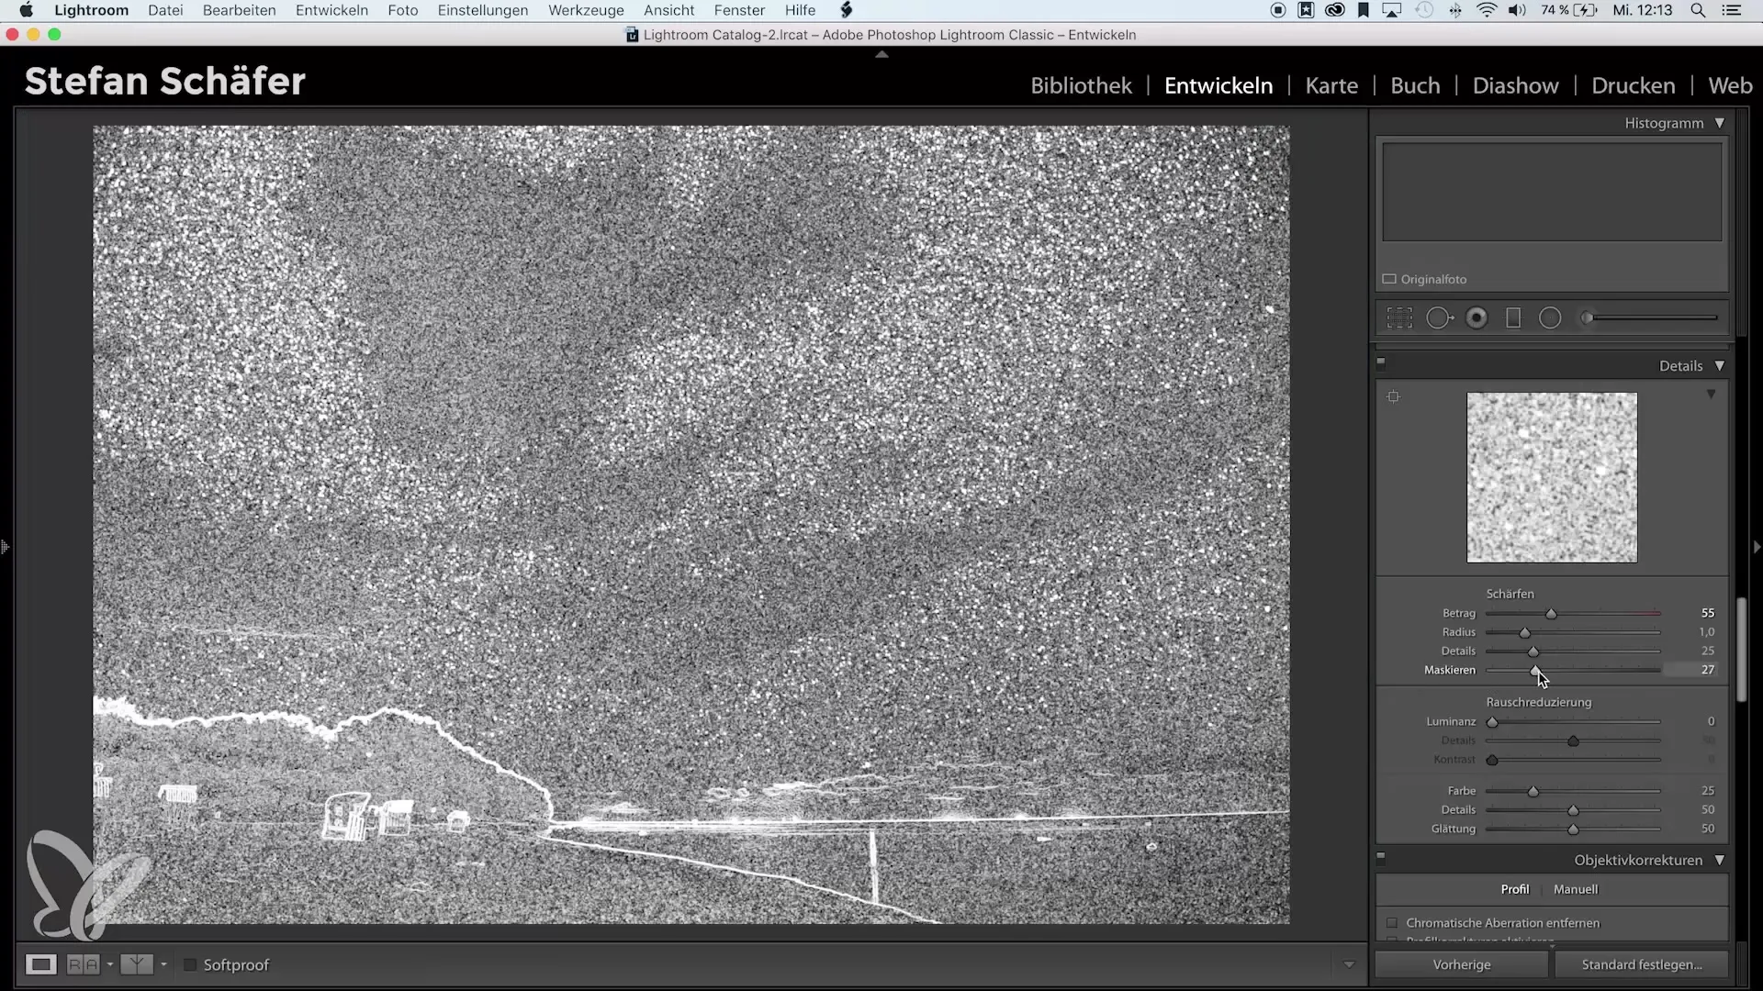The width and height of the screenshot is (1763, 991).
Task: Enable the Softproof checkbox
Action: pyautogui.click(x=190, y=964)
